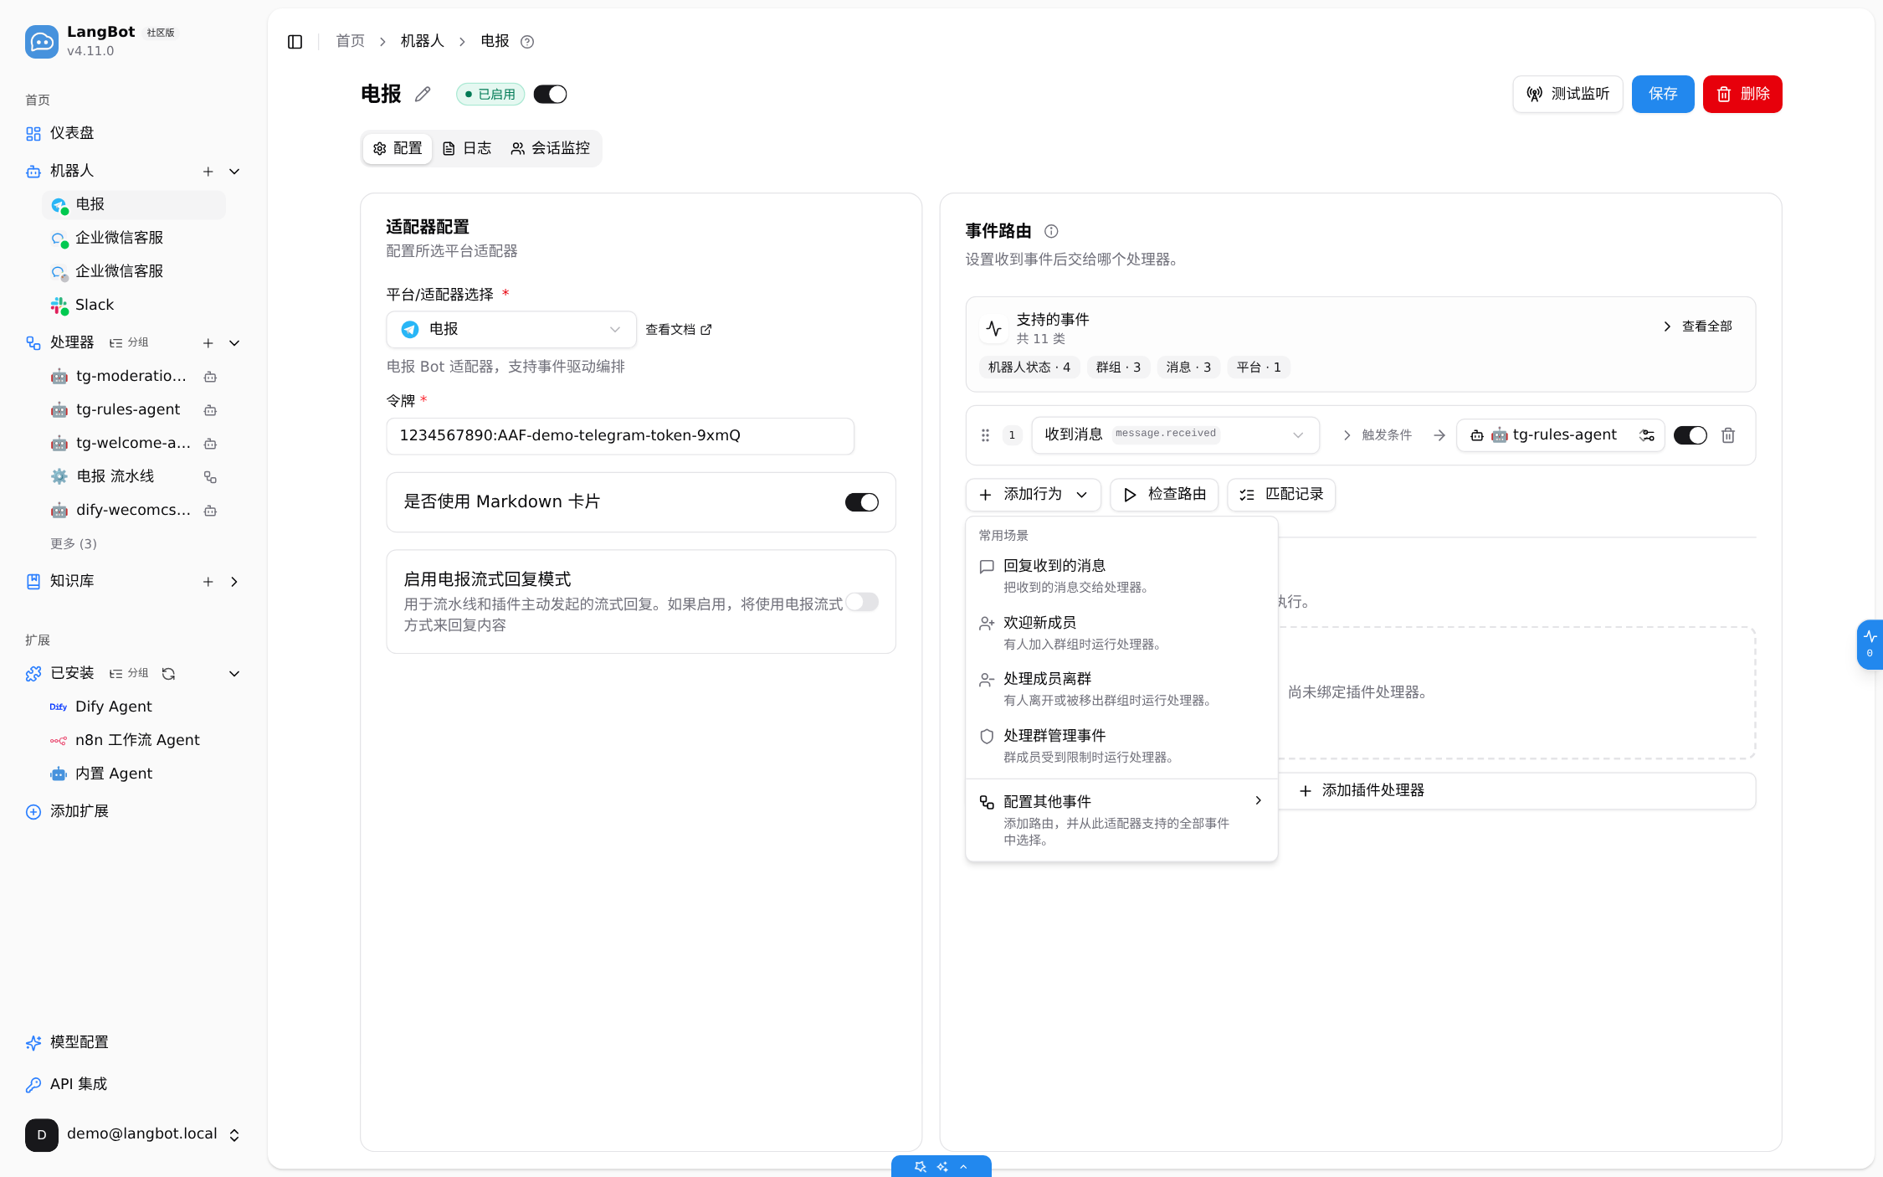Click the red 删除 button
Screen dimensions: 1883x1177
(1742, 94)
